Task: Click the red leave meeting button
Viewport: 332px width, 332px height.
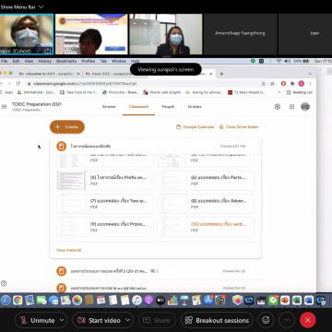Action: tap(308, 320)
